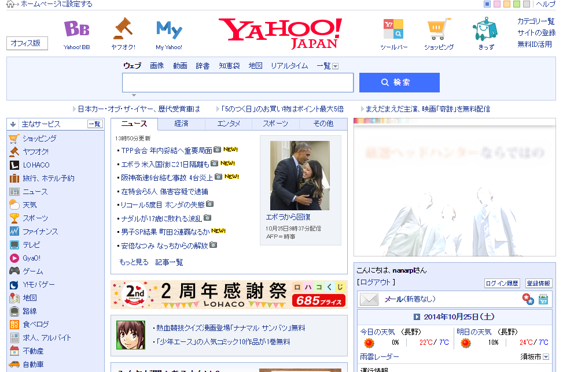Click the LOHACO icon in services list
Screen dimensions: 563x372
14,165
